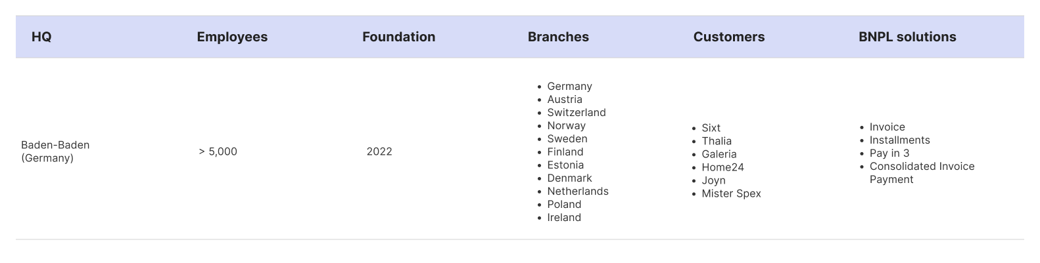Viewport: 1040px width, 263px height.
Task: Click Mister Spex in the customers list
Action: point(731,193)
